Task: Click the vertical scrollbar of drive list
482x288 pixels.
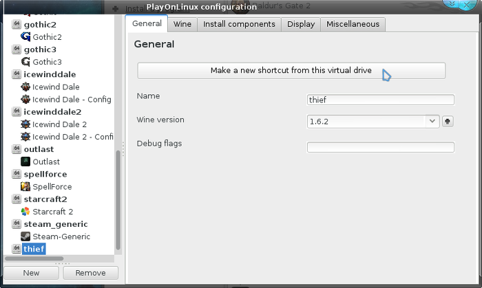Action: 118,200
